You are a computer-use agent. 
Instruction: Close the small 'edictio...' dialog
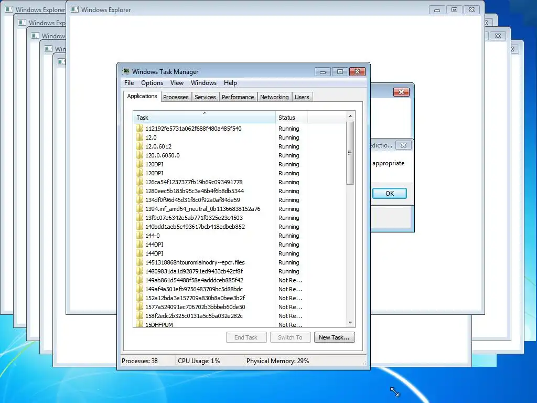(x=403, y=145)
